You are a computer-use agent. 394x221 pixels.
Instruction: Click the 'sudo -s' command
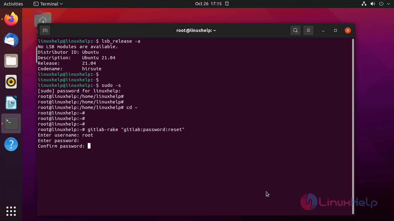[x=111, y=85]
